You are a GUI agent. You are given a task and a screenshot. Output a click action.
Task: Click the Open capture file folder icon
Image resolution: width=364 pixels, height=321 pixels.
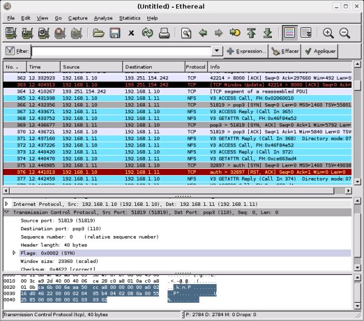[x=98, y=33]
